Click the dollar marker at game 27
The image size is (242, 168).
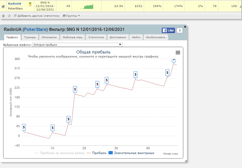point(106,80)
